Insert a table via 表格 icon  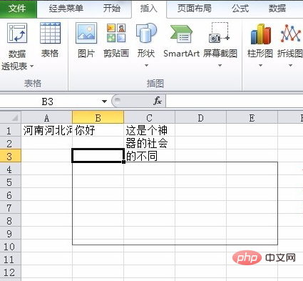[50, 34]
